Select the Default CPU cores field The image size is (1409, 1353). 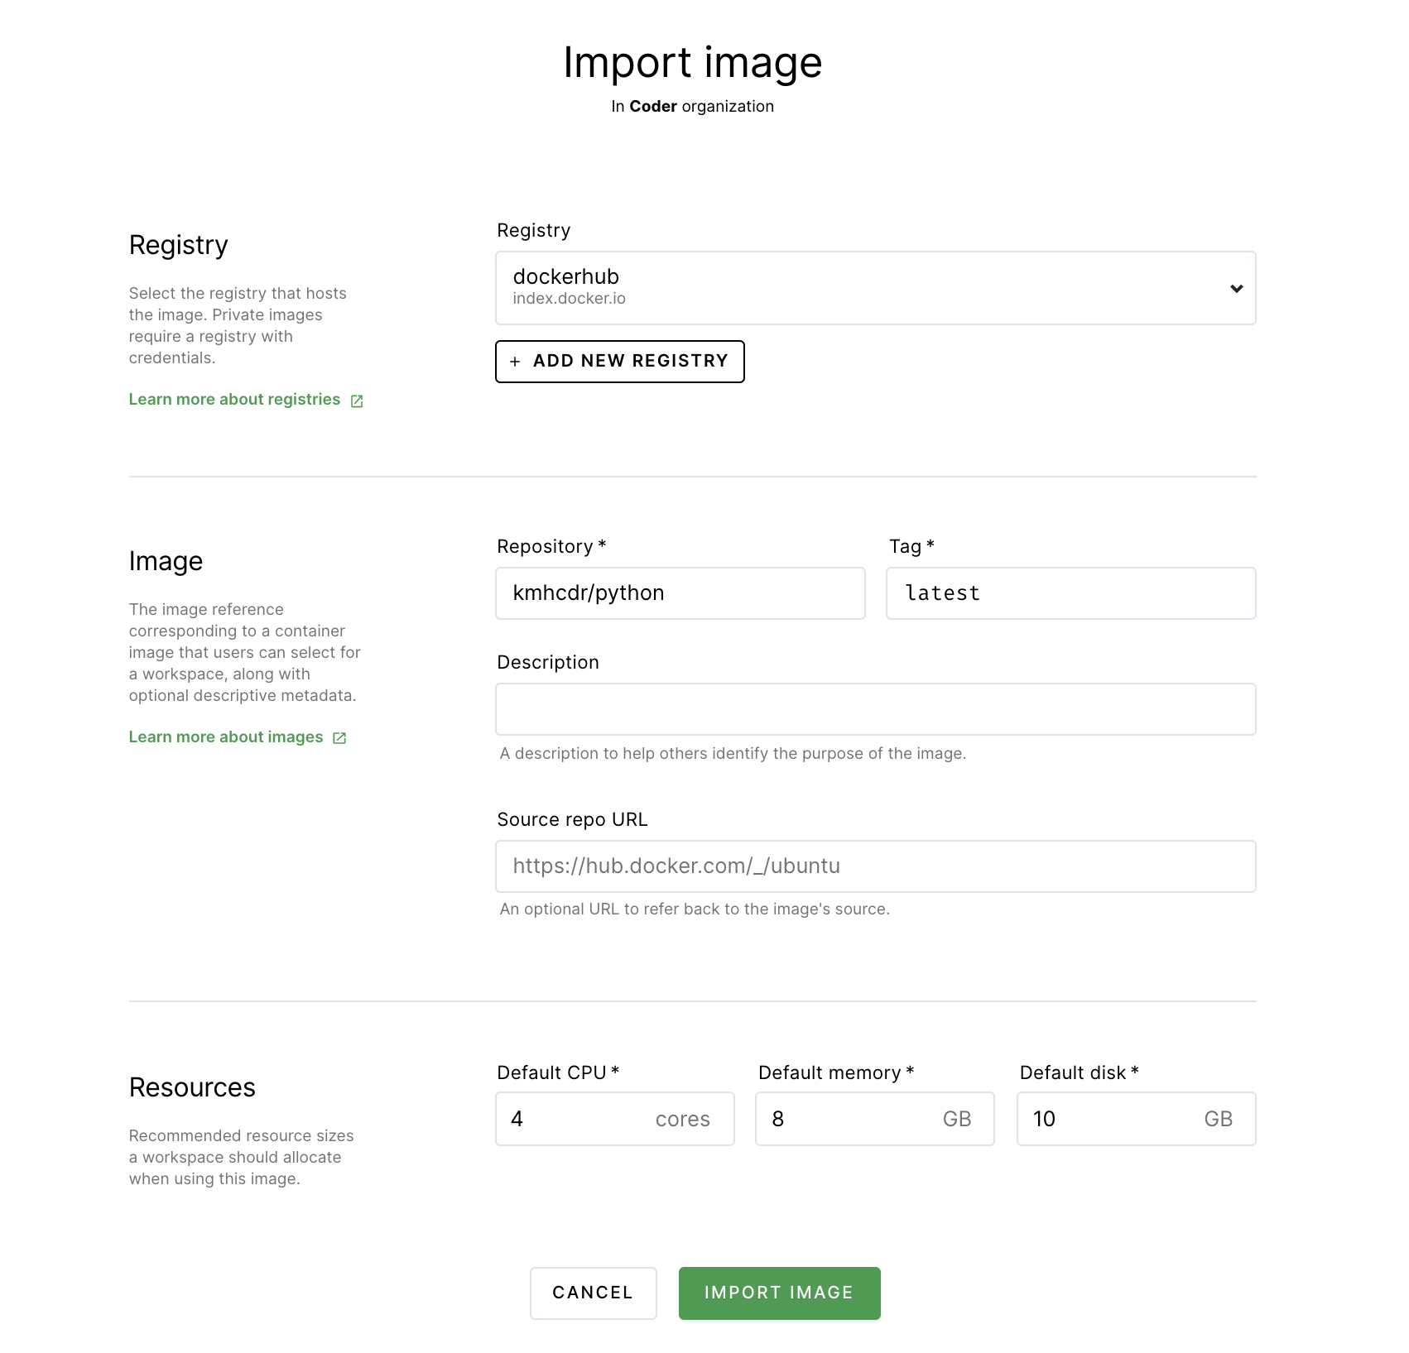[x=614, y=1119]
